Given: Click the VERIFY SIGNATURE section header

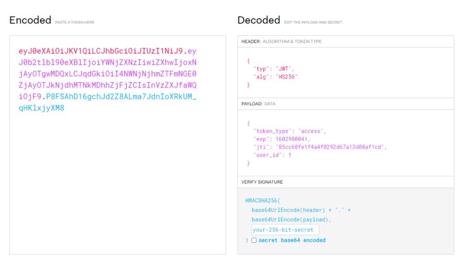Looking at the screenshot, I should (262, 182).
